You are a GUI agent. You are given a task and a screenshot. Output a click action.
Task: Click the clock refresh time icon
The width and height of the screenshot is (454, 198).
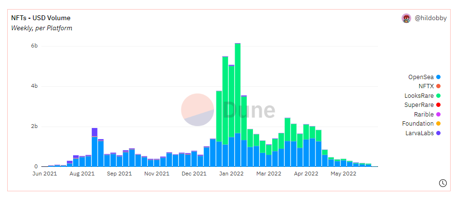coord(443,183)
